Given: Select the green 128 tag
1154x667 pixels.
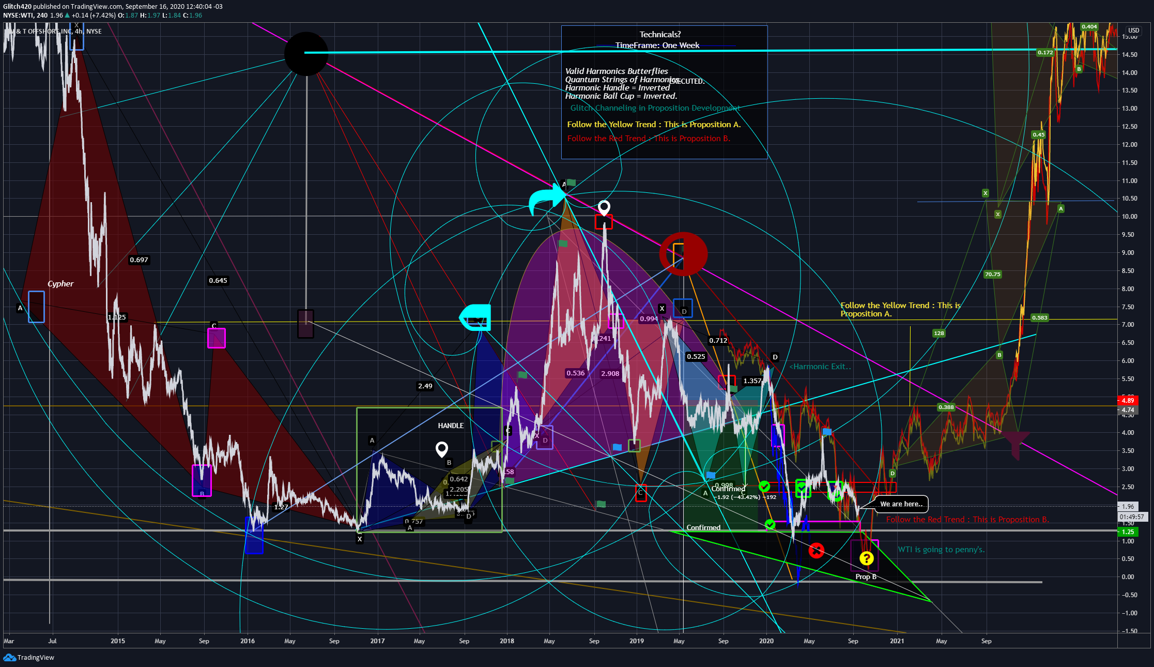Looking at the screenshot, I should click(x=939, y=333).
